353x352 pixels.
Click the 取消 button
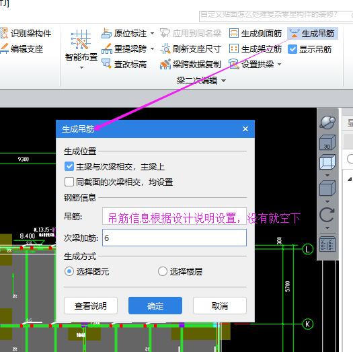pos(220,306)
